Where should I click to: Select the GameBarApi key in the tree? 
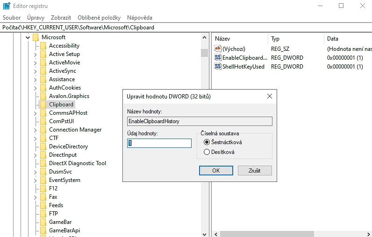click(x=64, y=230)
